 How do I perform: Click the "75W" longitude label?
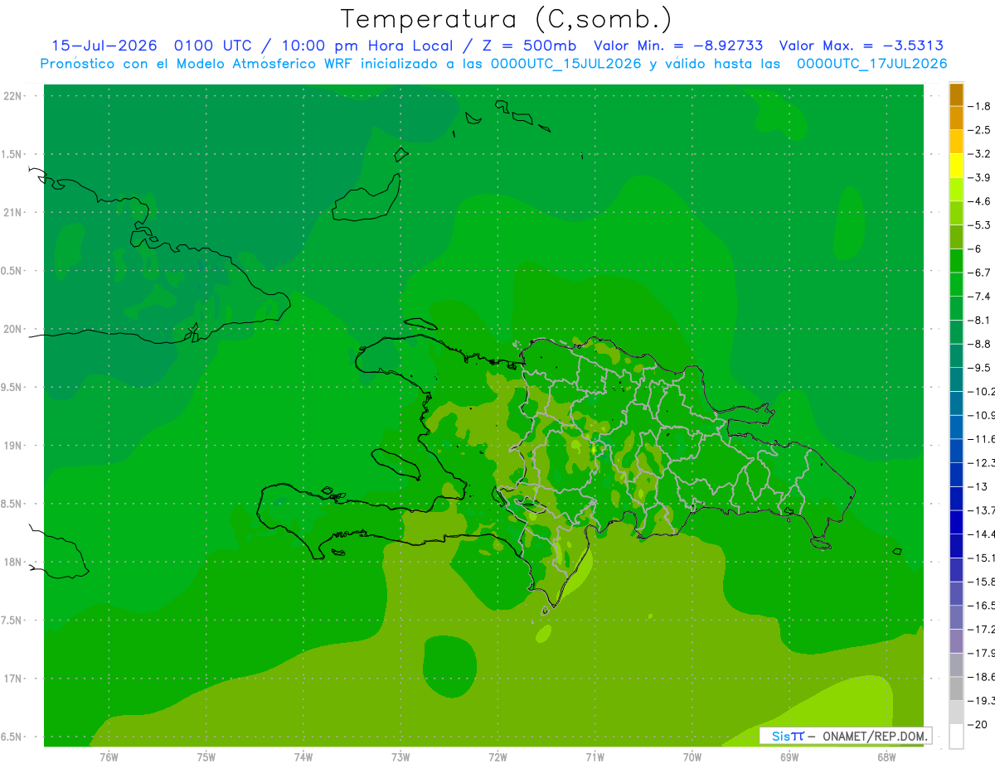point(206,757)
